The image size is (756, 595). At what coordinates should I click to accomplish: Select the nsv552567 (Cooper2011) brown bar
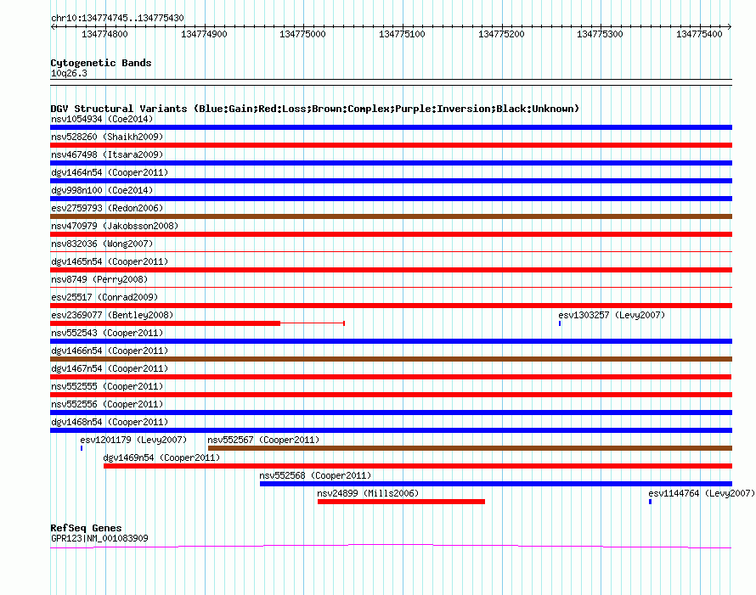(470, 448)
